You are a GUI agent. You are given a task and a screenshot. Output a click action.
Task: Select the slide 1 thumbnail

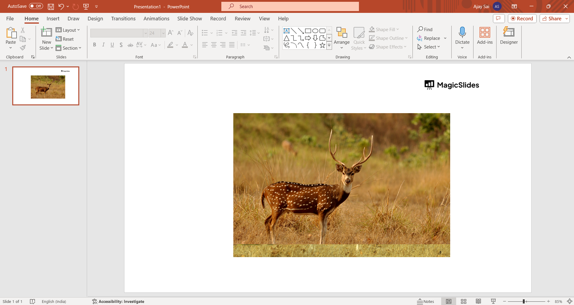pyautogui.click(x=46, y=86)
